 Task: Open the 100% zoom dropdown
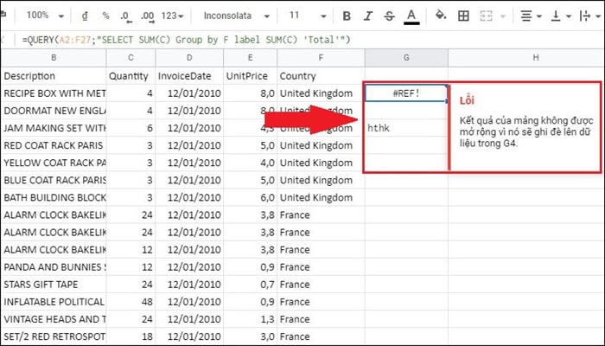point(43,16)
